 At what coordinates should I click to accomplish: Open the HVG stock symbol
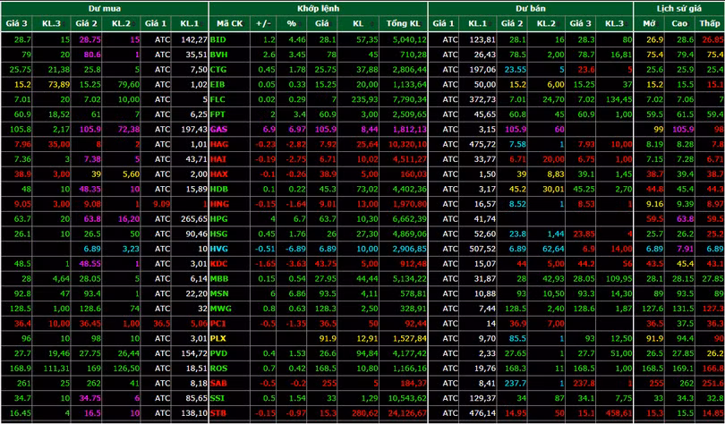point(219,249)
